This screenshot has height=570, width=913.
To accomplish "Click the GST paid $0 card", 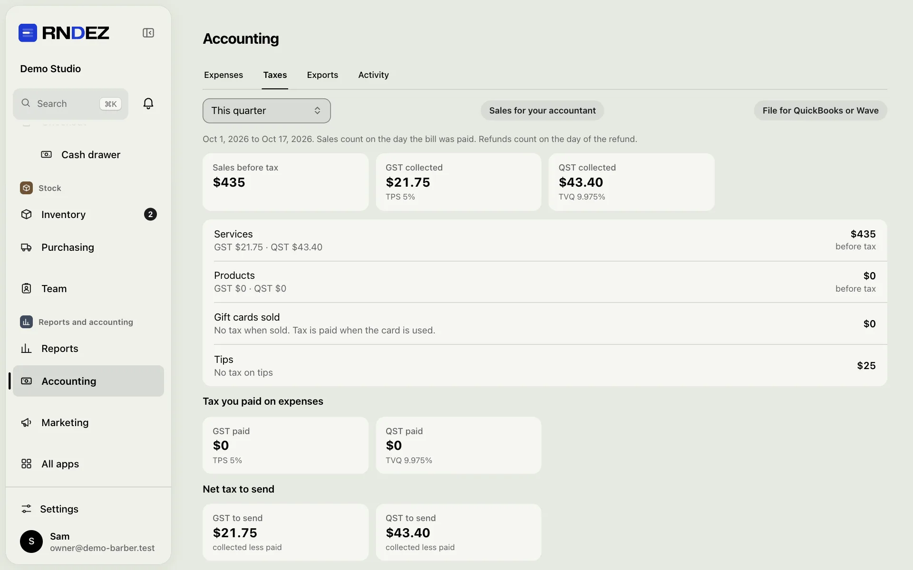I will (x=285, y=445).
